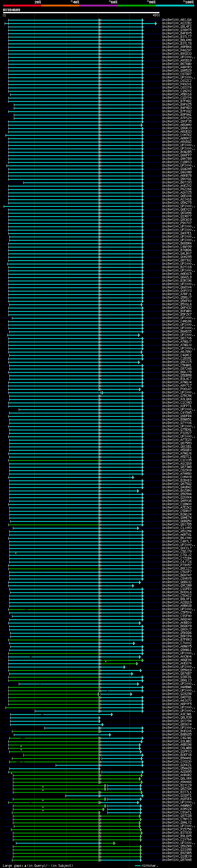Select hit label UniRef100_C0M4Y8
This screenshot has height=868, width=197.
(x=177, y=477)
